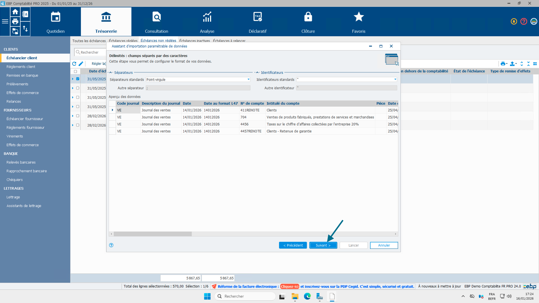Viewport: 539px width, 303px height.
Task: Open the Séparateurs standards dropdown
Action: tap(248, 79)
